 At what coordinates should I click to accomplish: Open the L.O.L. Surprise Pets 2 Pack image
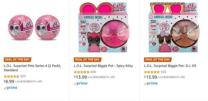coord(34,27)
